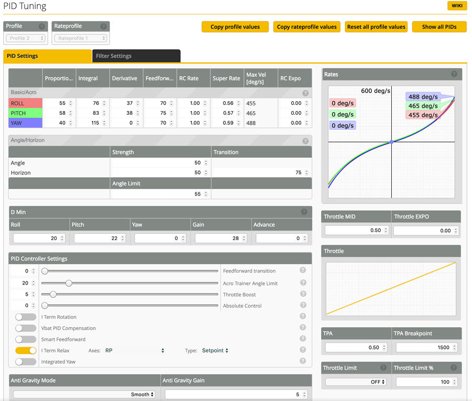This screenshot has width=472, height=401.
Task: Open the Throttle Limit OFF dropdown
Action: 356,382
